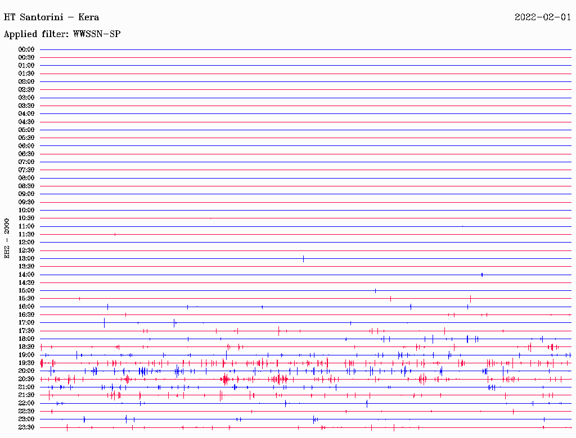Click the lone spike on the 15:00 trace
The height and width of the screenshot is (438, 576).
(x=375, y=291)
